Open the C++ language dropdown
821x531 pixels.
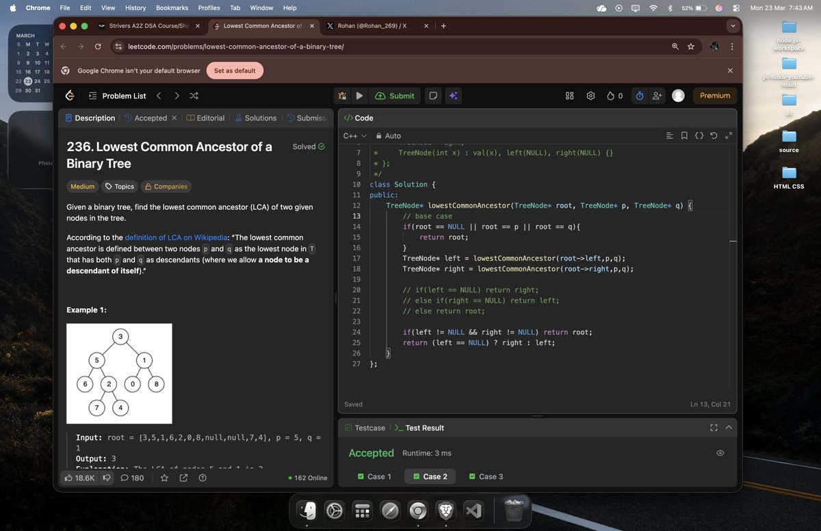(x=354, y=136)
